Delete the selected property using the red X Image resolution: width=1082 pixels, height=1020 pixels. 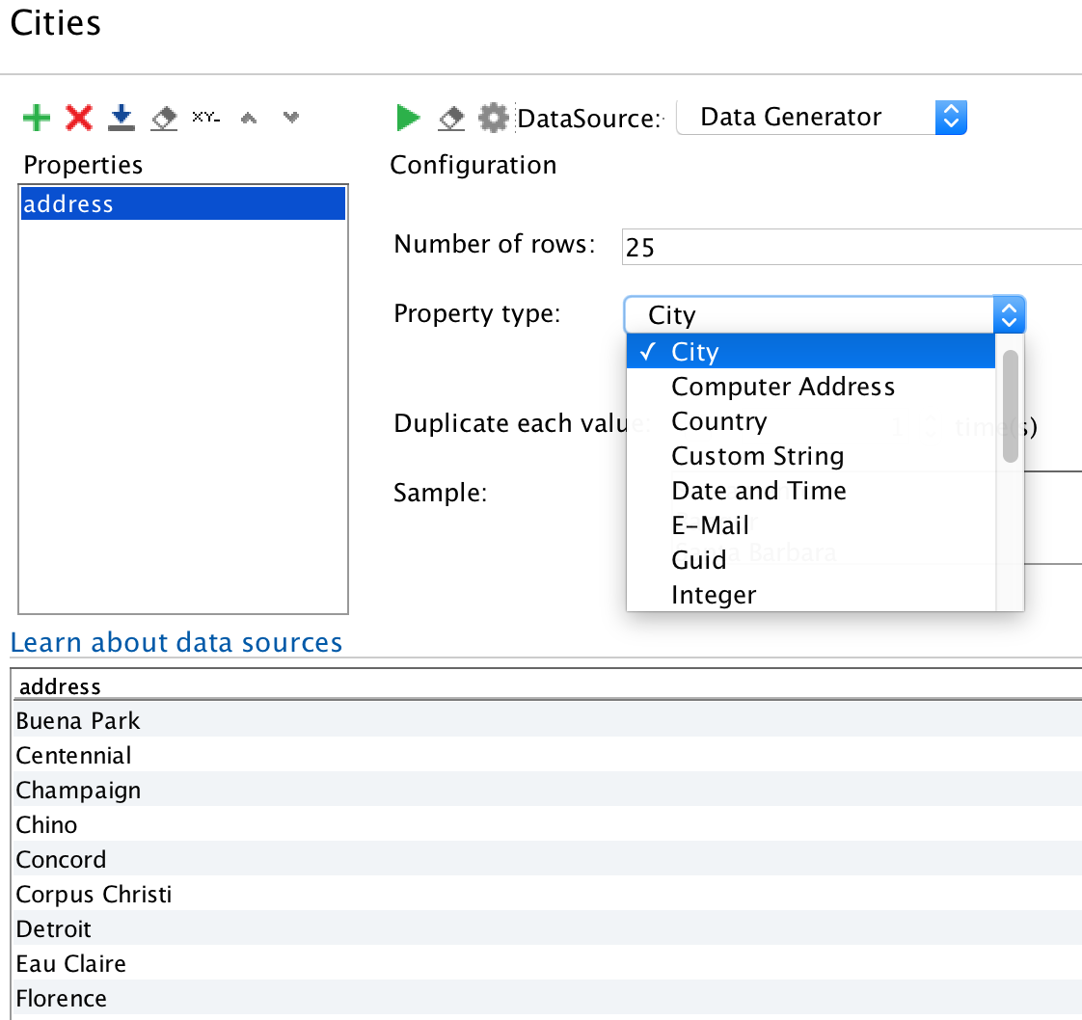click(x=79, y=117)
